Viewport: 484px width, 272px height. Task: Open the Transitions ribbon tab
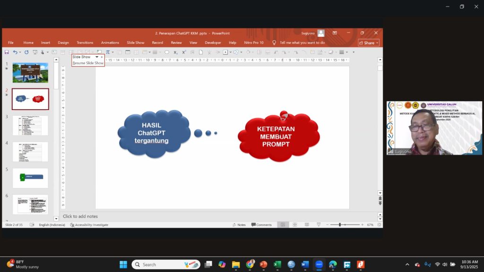[85, 42]
